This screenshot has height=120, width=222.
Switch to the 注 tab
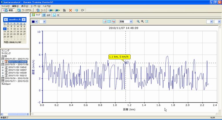coord(56,15)
